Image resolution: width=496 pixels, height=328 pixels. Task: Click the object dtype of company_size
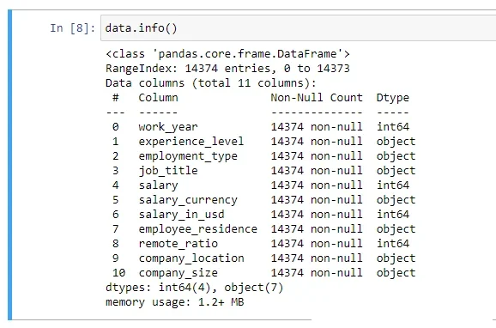396,272
